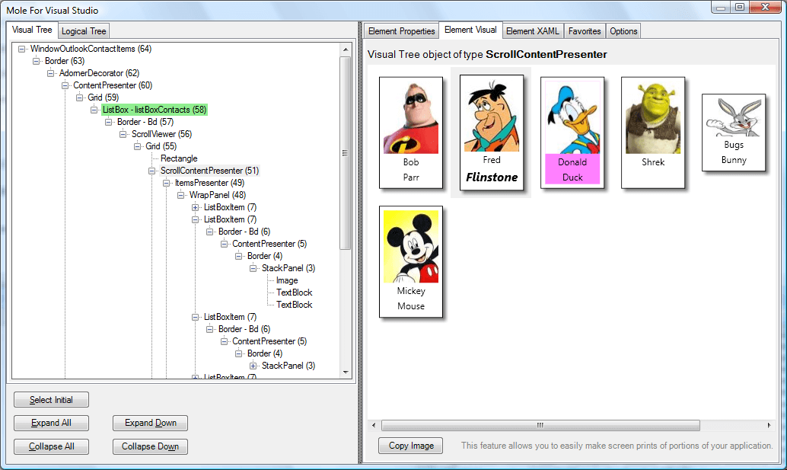Close the Mole For Visual Studio window
Image resolution: width=787 pixels, height=470 pixels.
click(765, 7)
